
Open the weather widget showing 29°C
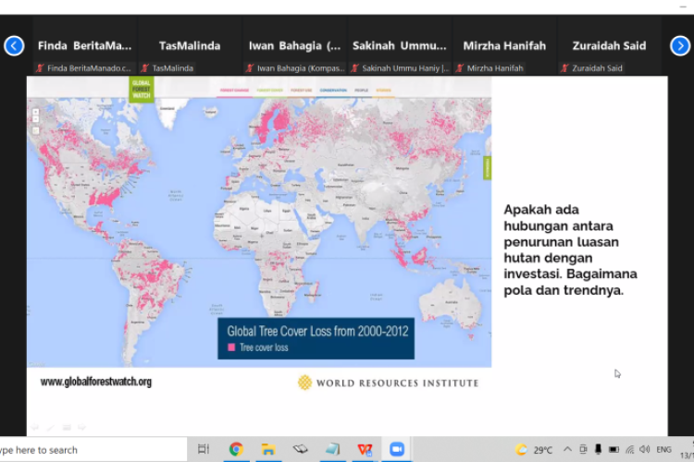[535, 450]
